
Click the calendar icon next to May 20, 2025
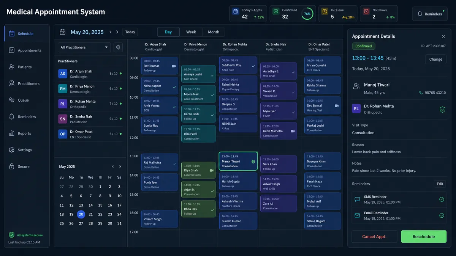pos(63,32)
